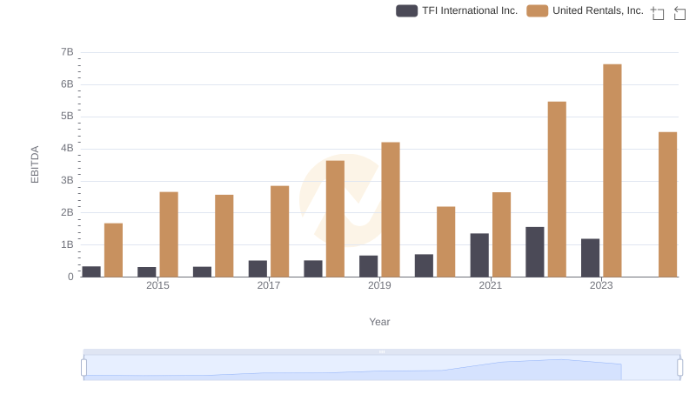Click the 2019 x-axis label
Image resolution: width=696 pixels, height=401 pixels.
click(x=379, y=285)
